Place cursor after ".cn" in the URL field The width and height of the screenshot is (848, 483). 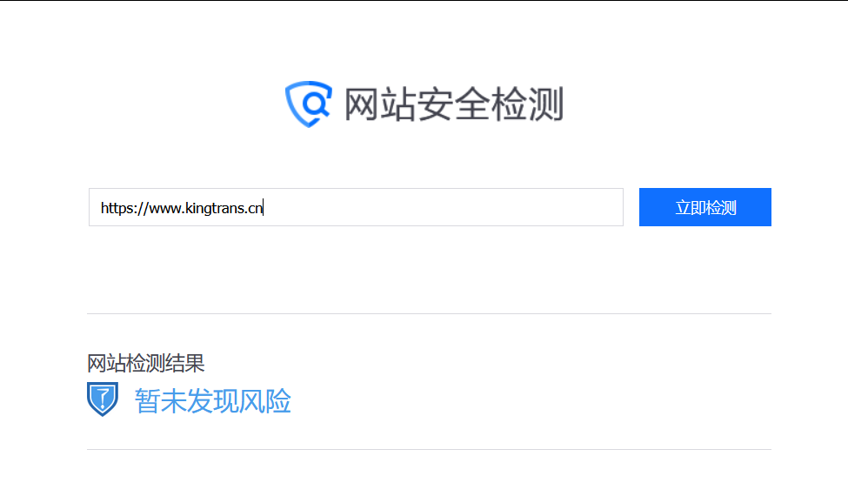(x=264, y=208)
